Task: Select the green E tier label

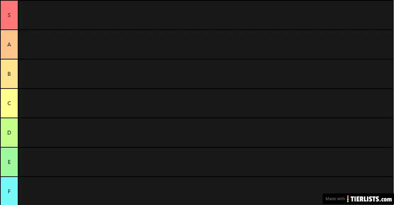Action: (x=9, y=162)
